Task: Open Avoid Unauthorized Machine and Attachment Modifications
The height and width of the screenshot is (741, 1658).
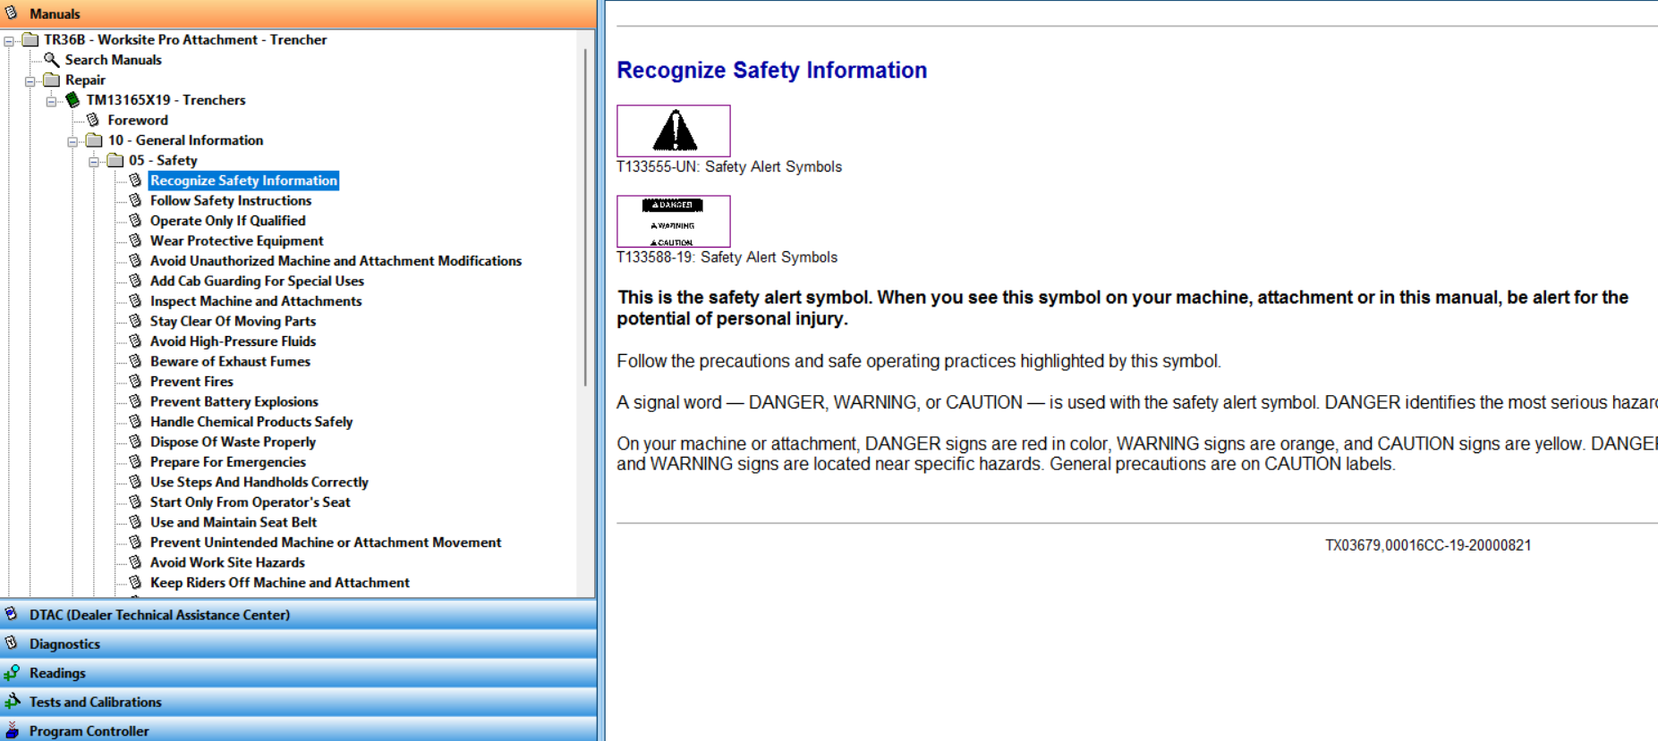Action: pyautogui.click(x=336, y=261)
